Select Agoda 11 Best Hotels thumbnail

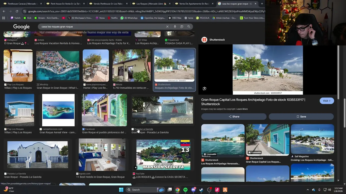[x=102, y=155]
